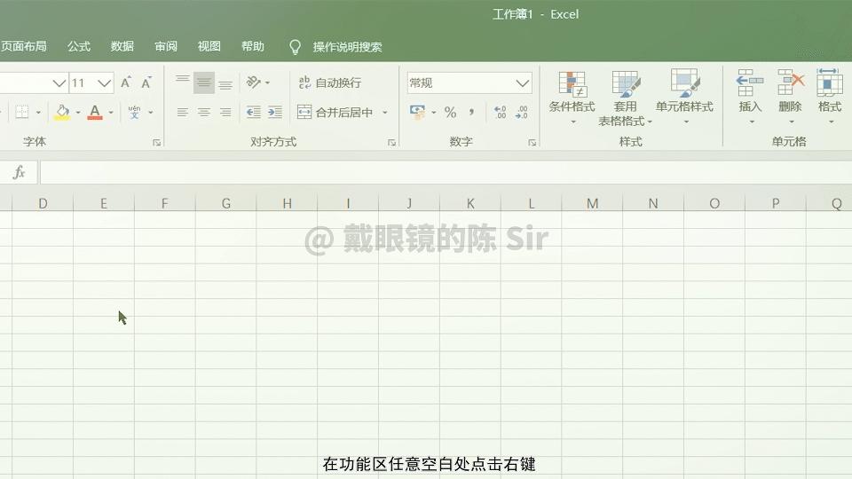Select column D header

pyautogui.click(x=43, y=204)
